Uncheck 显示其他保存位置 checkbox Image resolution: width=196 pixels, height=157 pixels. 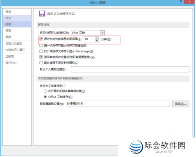click(x=41, y=57)
